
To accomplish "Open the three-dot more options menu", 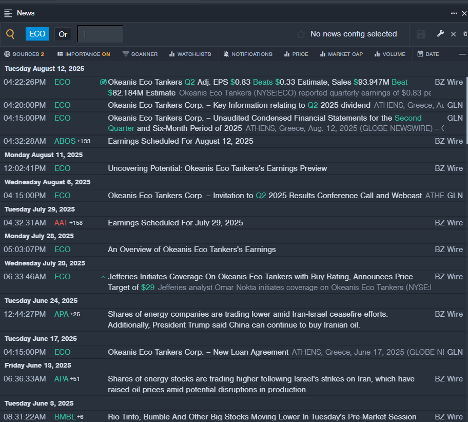I will 454,13.
